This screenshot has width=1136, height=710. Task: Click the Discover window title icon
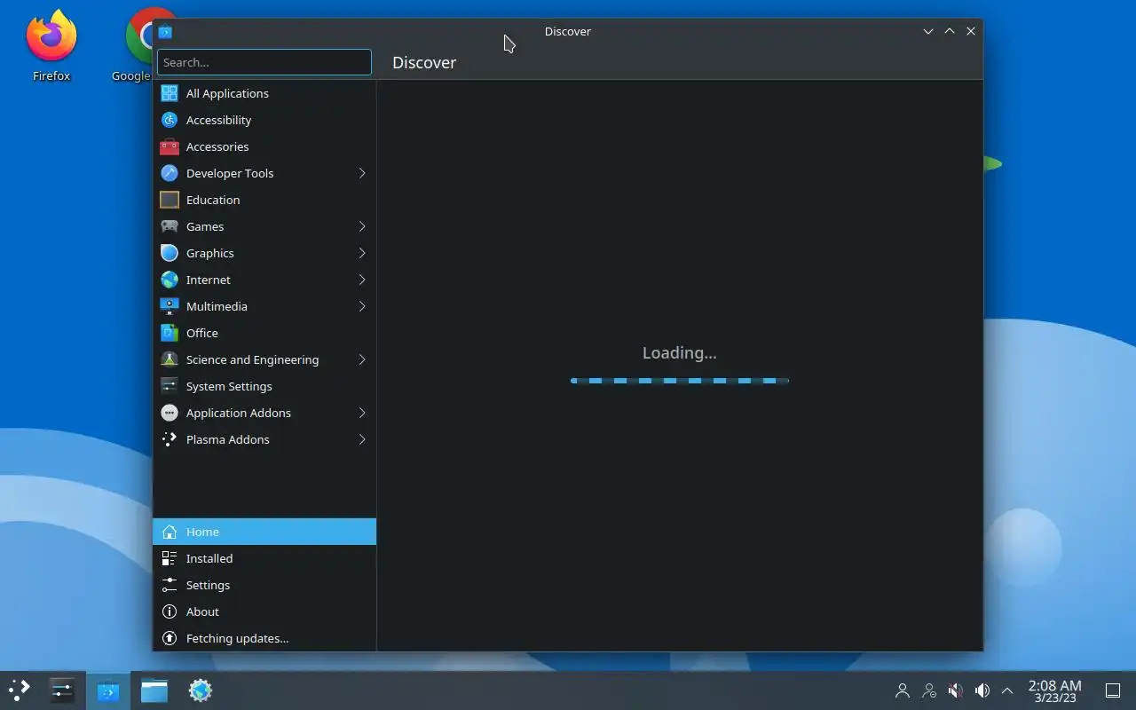coord(165,32)
